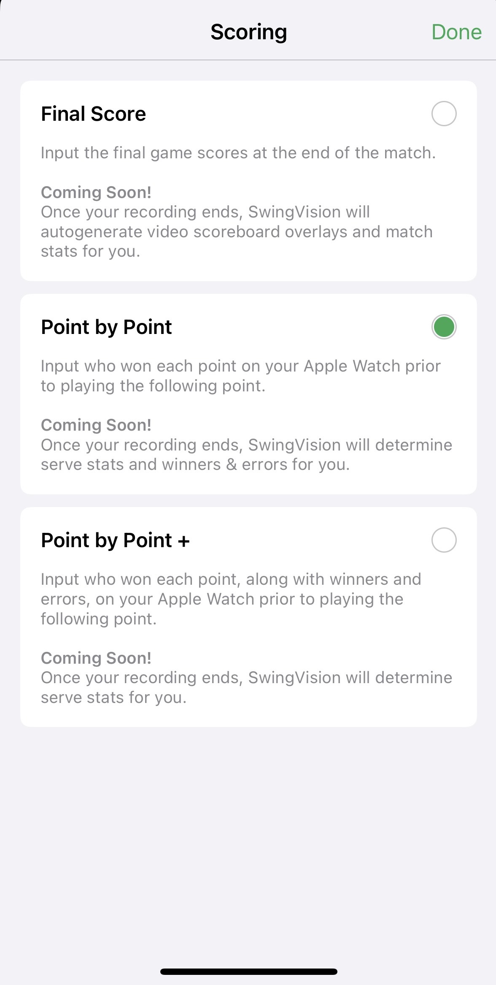496x985 pixels.
Task: Tap the Scoring title in the header
Action: tap(249, 32)
